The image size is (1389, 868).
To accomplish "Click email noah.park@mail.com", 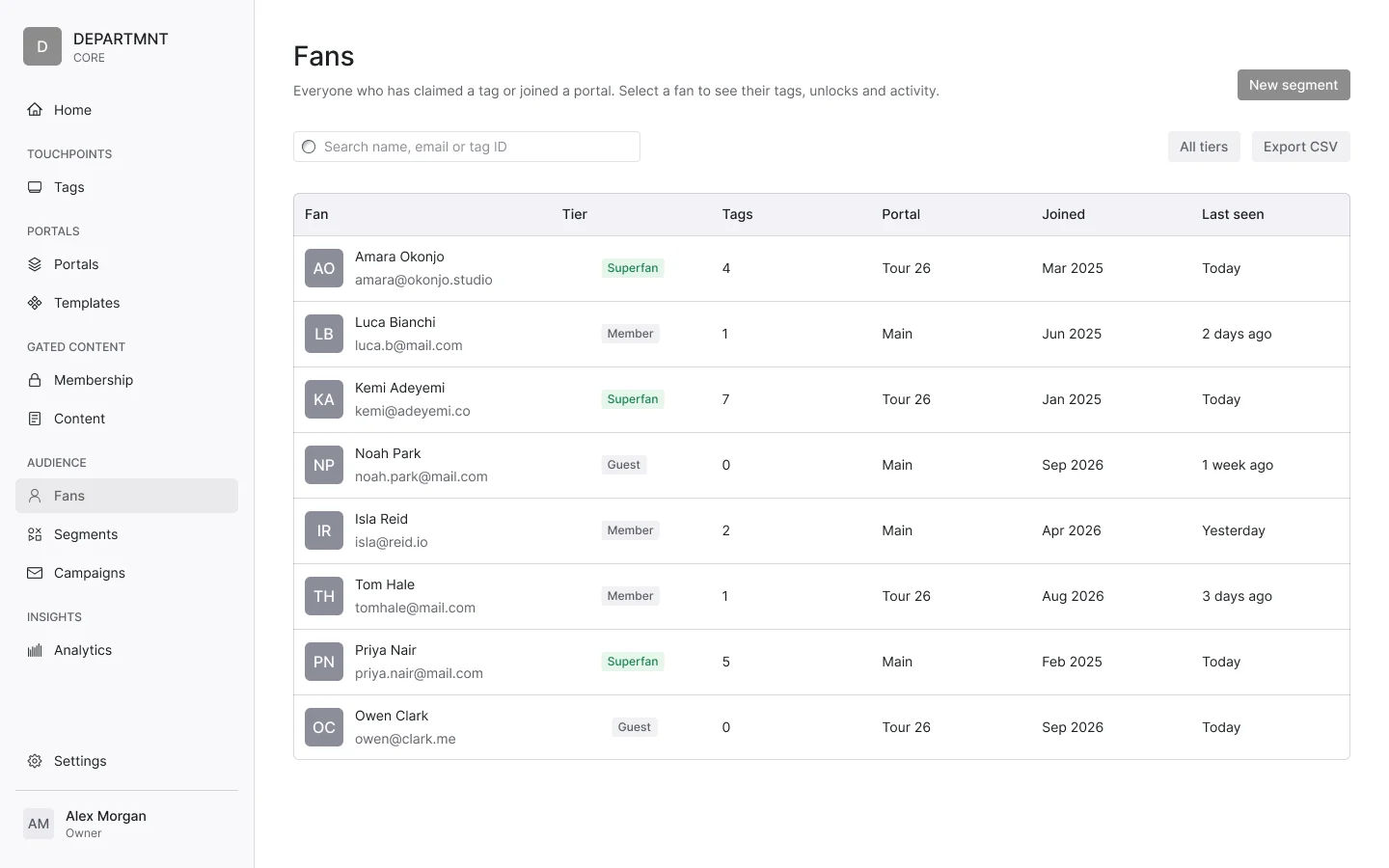I will tap(422, 476).
